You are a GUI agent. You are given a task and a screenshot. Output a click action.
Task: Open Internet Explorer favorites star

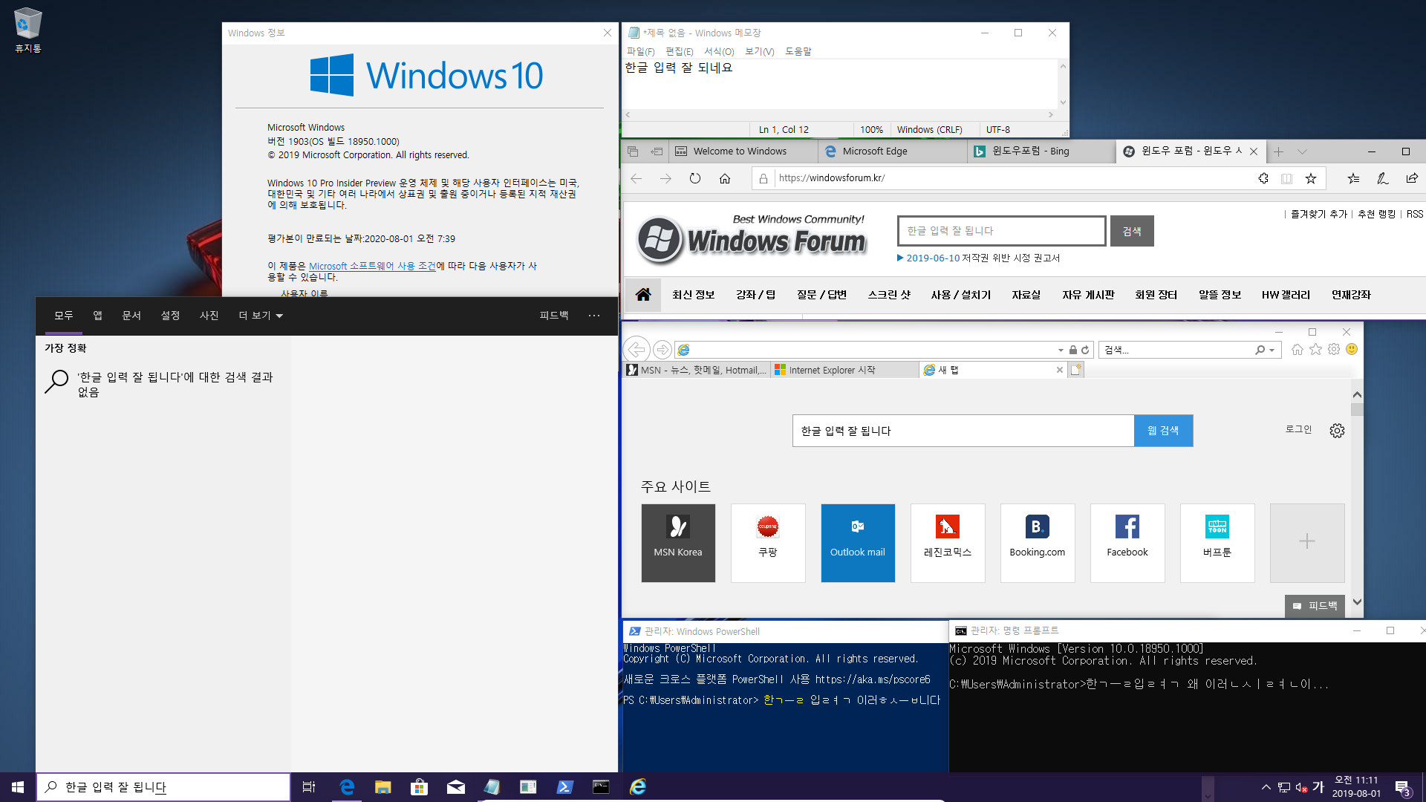(1315, 349)
